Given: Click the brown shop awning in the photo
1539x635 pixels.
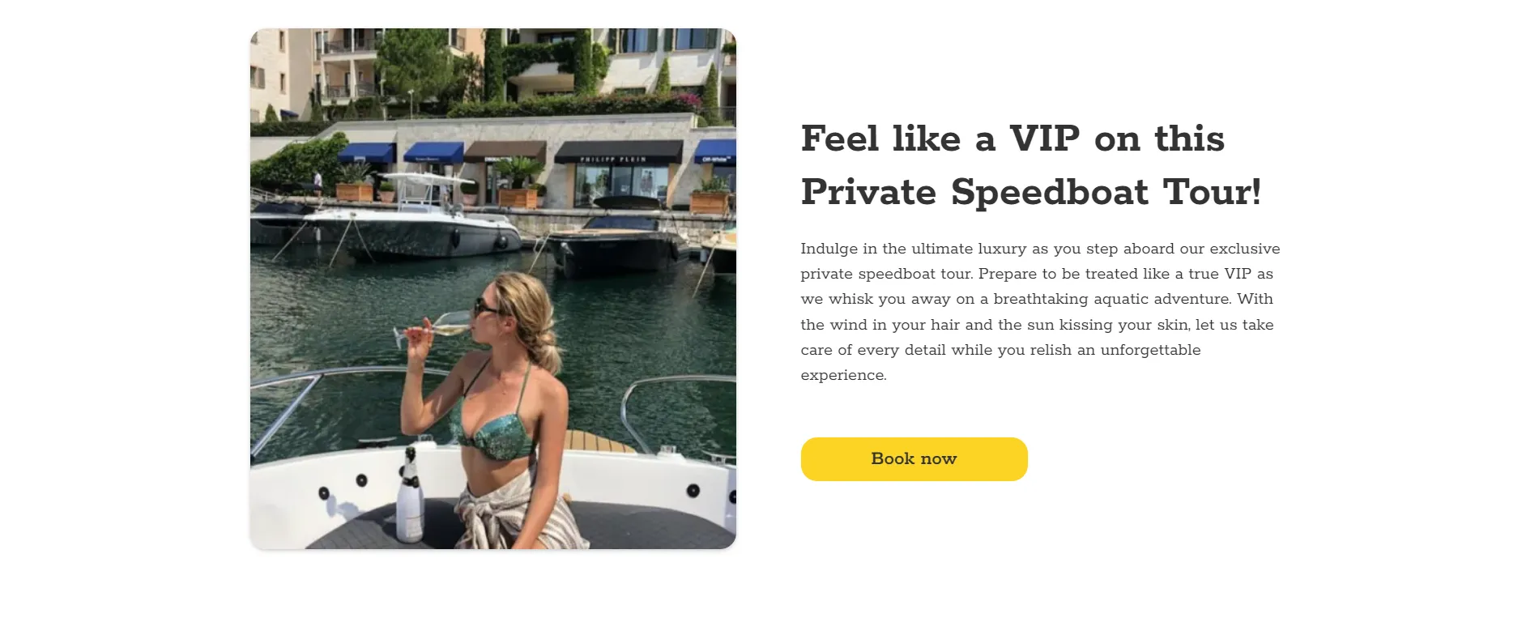Looking at the screenshot, I should click(x=505, y=151).
